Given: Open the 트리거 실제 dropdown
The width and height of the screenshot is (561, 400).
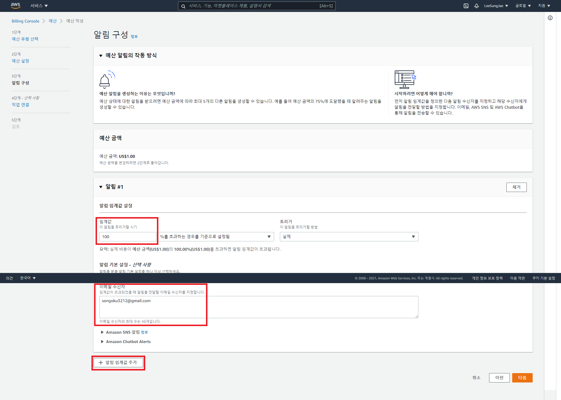Looking at the screenshot, I should 349,237.
